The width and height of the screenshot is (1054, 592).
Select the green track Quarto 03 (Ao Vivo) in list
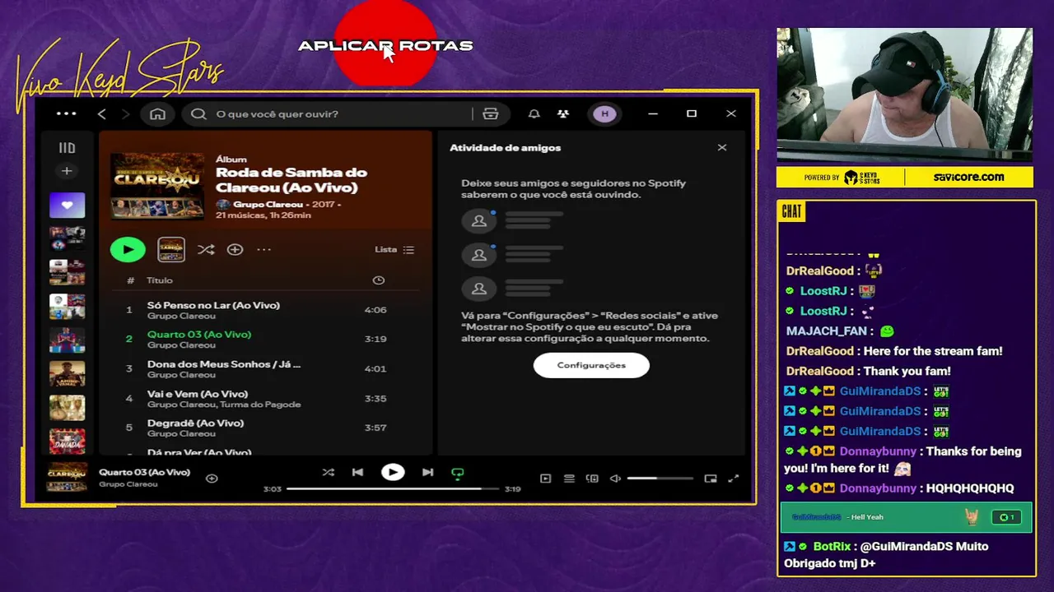coord(199,335)
